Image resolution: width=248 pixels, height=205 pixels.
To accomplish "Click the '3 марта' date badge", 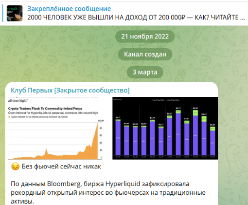I will pos(145,72).
